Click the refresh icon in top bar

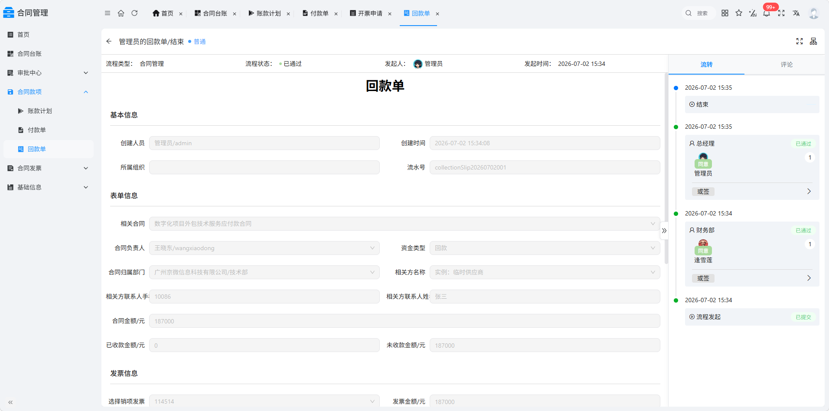click(134, 13)
